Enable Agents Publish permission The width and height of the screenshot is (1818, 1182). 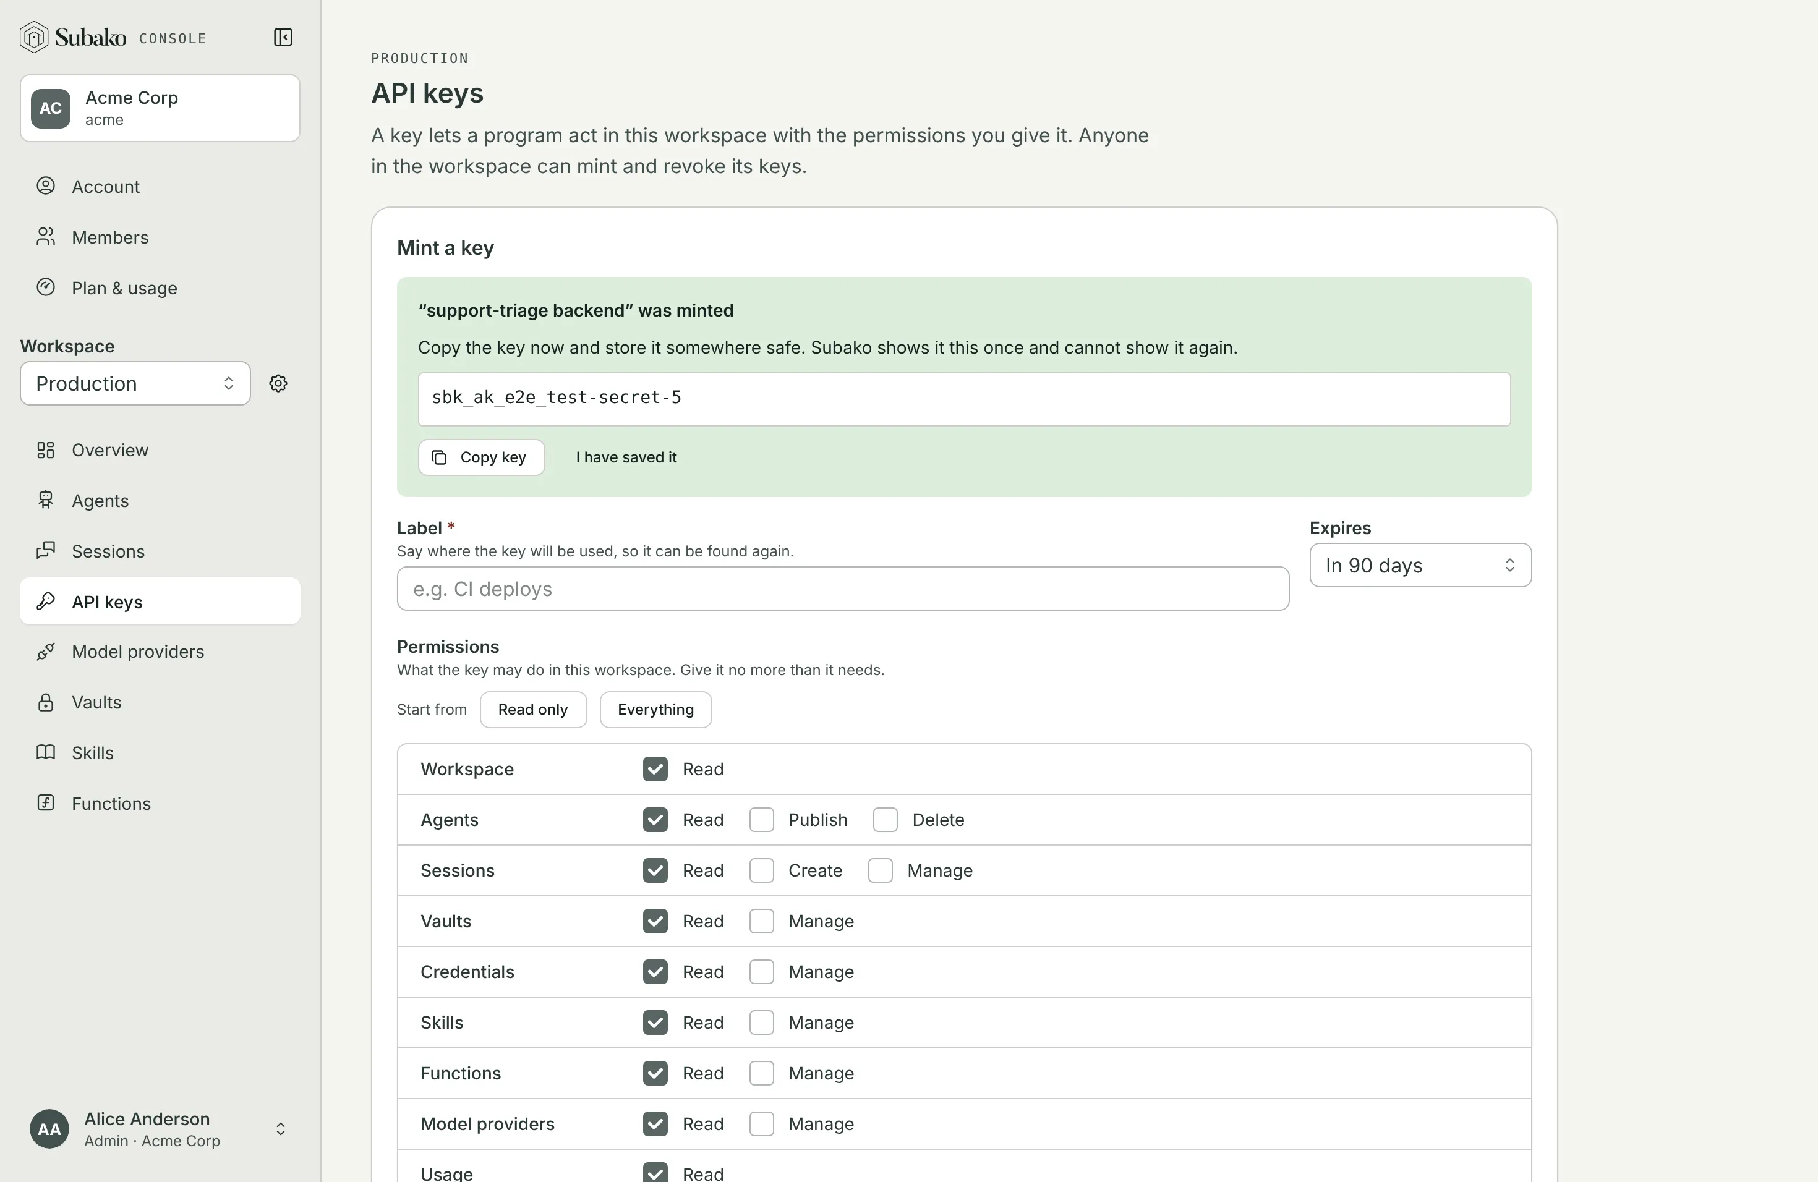761,819
